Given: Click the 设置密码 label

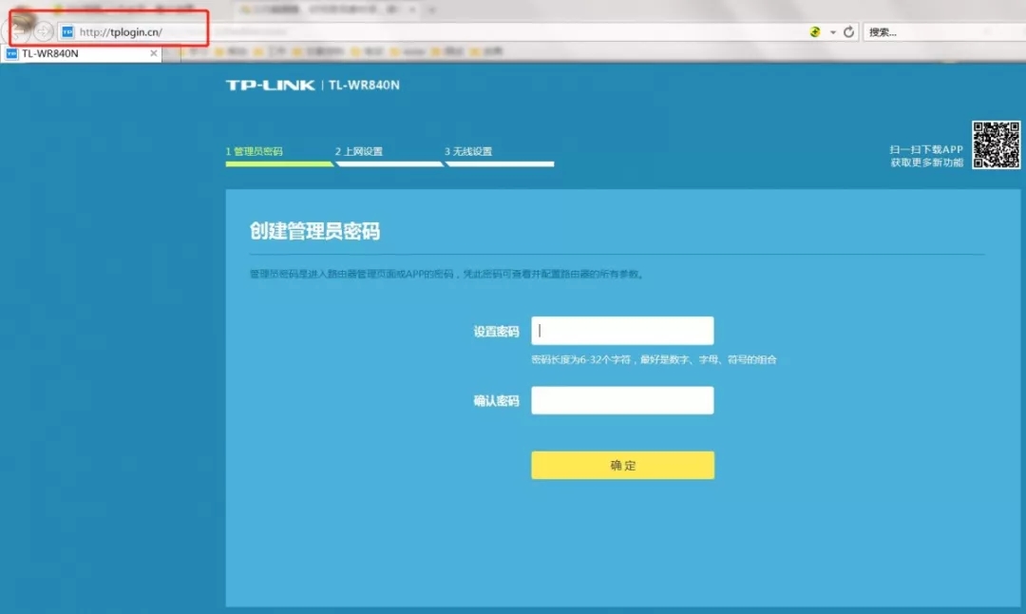Looking at the screenshot, I should pos(496,332).
